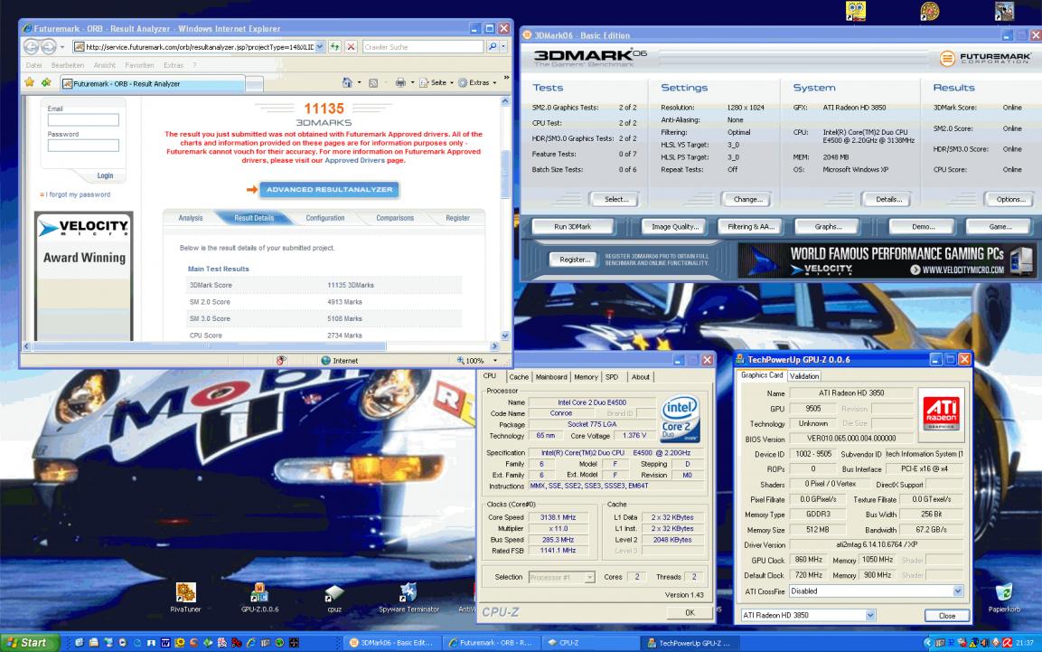Click the Login button on Futuremark page

pos(105,175)
